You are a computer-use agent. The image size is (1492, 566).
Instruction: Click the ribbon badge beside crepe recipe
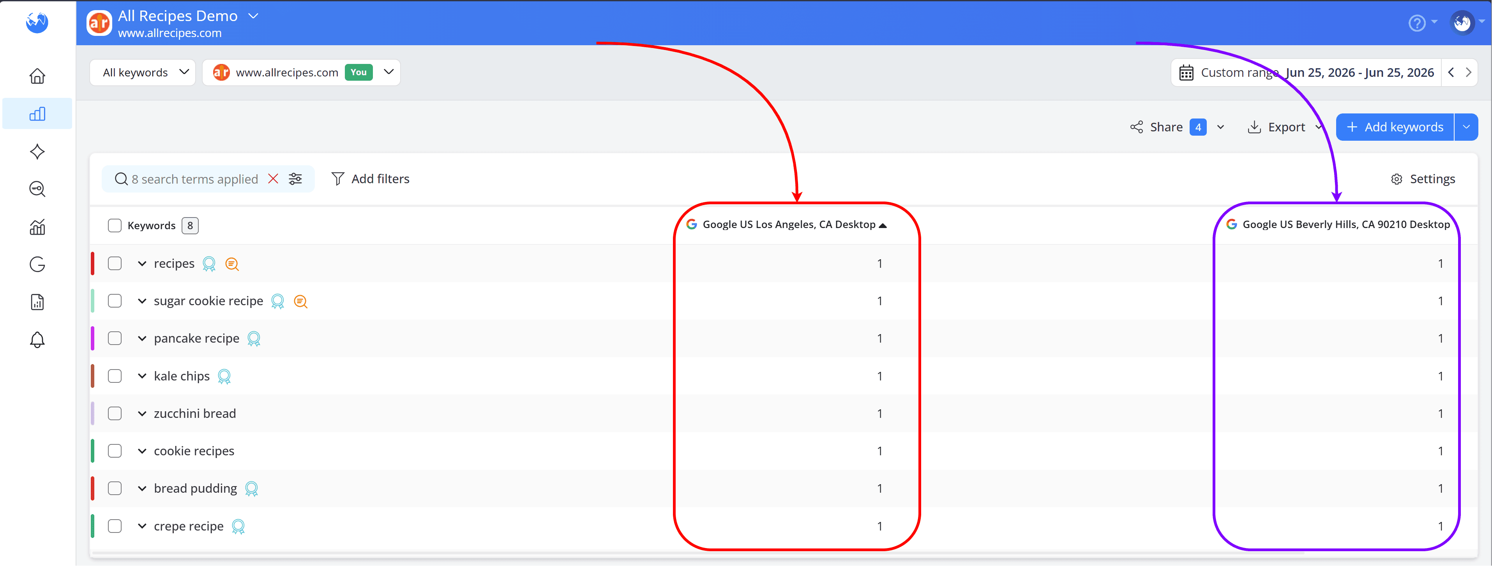238,527
